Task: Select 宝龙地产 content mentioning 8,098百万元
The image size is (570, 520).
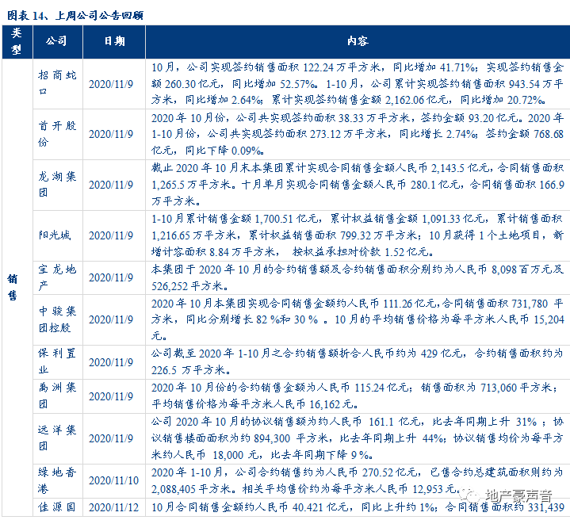Action: click(x=358, y=277)
